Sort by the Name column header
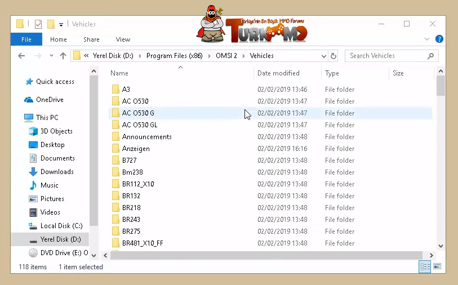This screenshot has height=285, width=458. (x=119, y=73)
